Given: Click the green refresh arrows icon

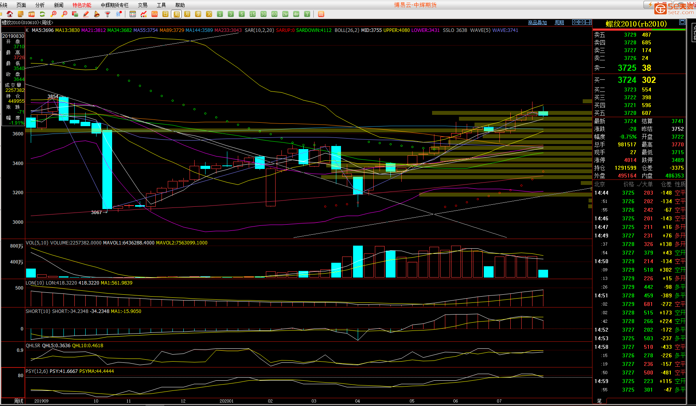Looking at the screenshot, I should tap(42, 14).
